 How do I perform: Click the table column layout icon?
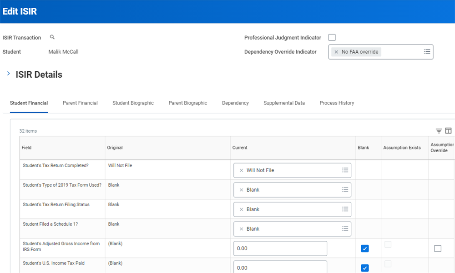[x=448, y=131]
